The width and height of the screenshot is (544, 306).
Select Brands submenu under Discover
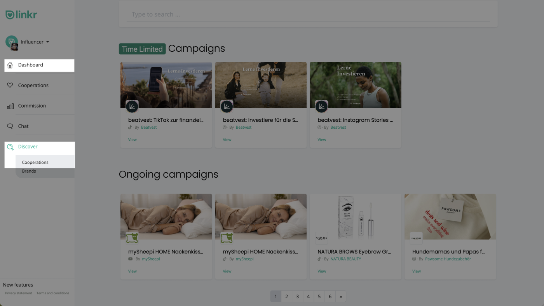coord(29,171)
